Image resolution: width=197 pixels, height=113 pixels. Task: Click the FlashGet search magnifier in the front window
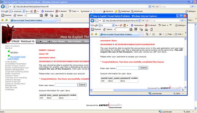click(131, 29)
